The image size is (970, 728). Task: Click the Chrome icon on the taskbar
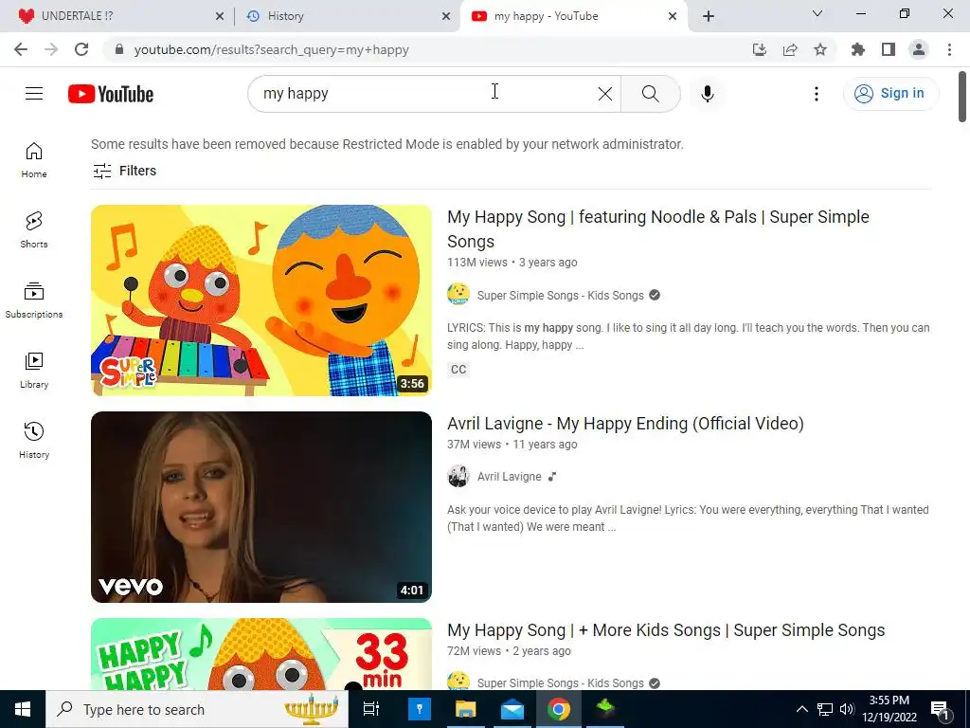coord(559,709)
